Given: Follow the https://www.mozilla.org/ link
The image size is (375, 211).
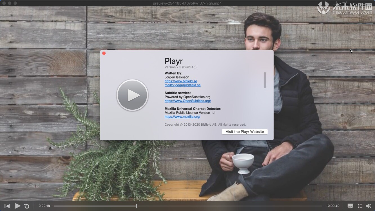Looking at the screenshot, I should (x=182, y=117).
